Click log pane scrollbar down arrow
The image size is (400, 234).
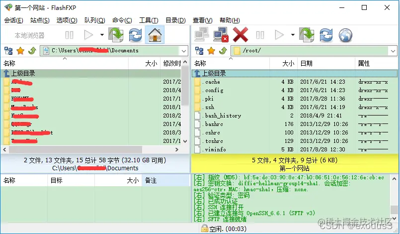pos(394,218)
